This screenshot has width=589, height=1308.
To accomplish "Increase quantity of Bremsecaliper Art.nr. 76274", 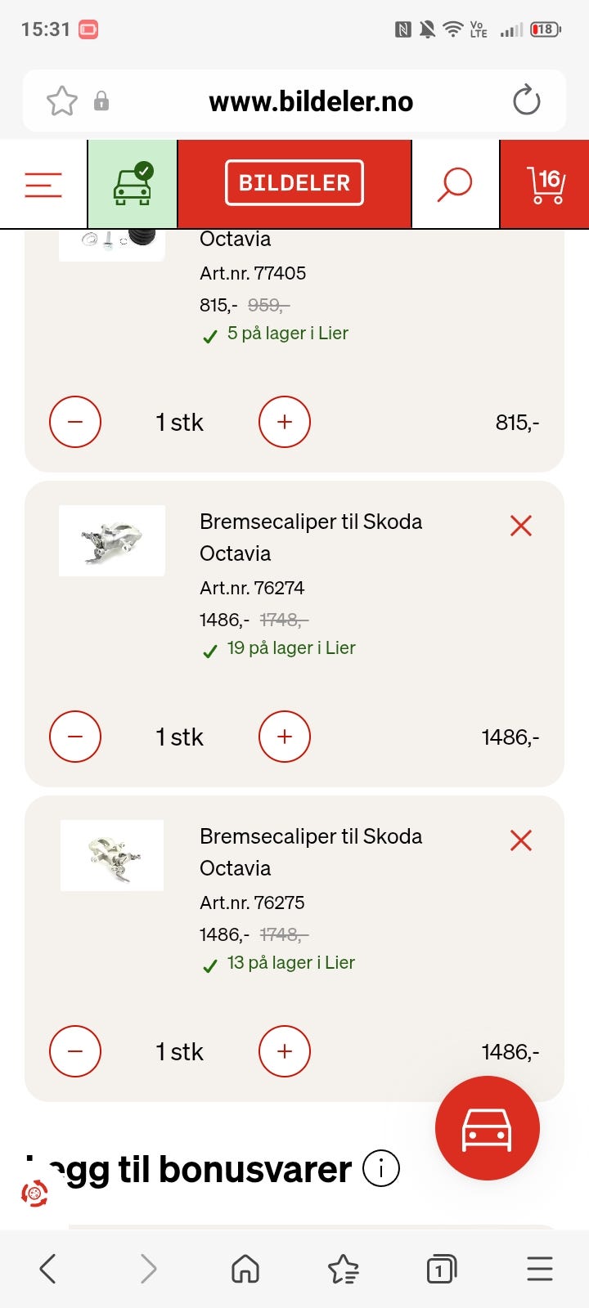I will (285, 737).
